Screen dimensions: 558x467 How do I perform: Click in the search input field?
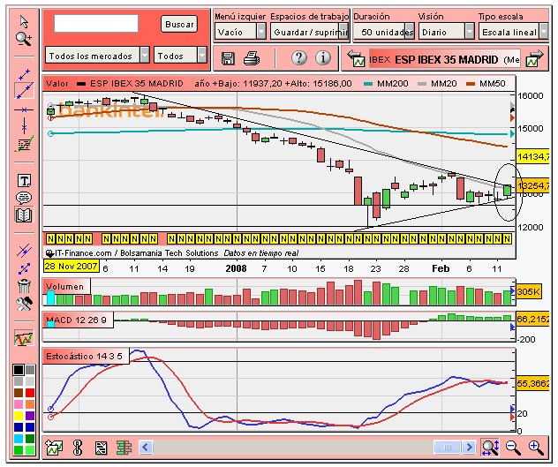(x=96, y=24)
